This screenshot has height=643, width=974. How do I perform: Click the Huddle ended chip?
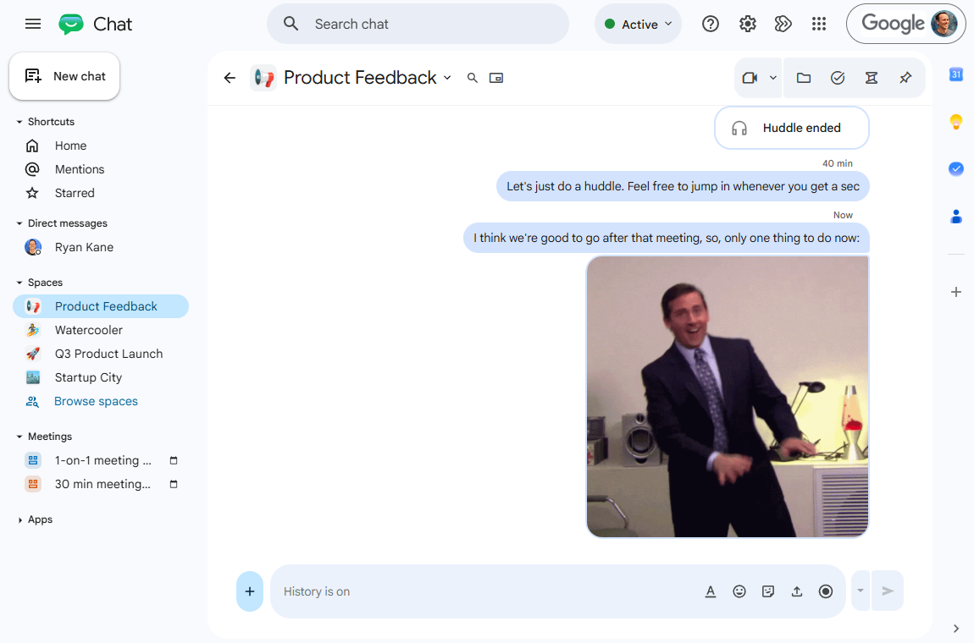[x=791, y=128]
